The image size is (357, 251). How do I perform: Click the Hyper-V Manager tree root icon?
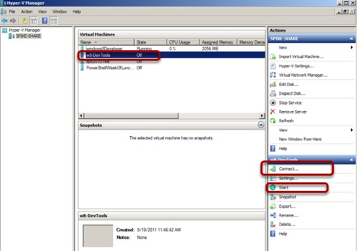point(5,30)
